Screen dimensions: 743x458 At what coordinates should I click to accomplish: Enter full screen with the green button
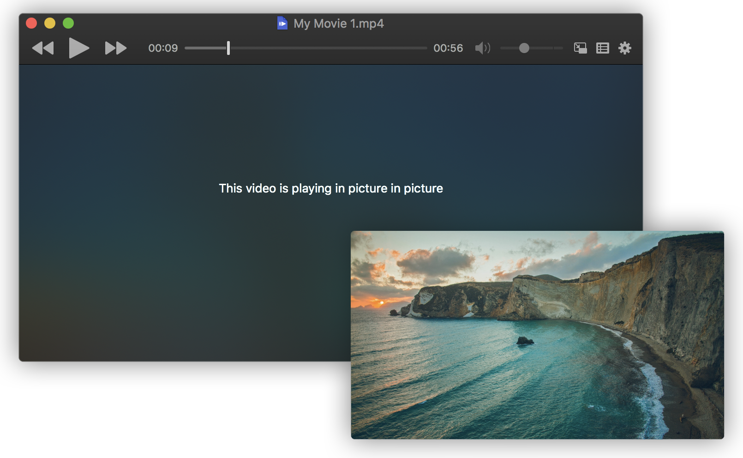pyautogui.click(x=68, y=23)
